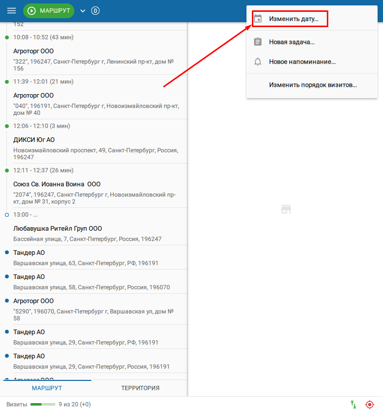
Task: Switch to the ТЕРРИТОРИЯ tab
Action: 140,388
